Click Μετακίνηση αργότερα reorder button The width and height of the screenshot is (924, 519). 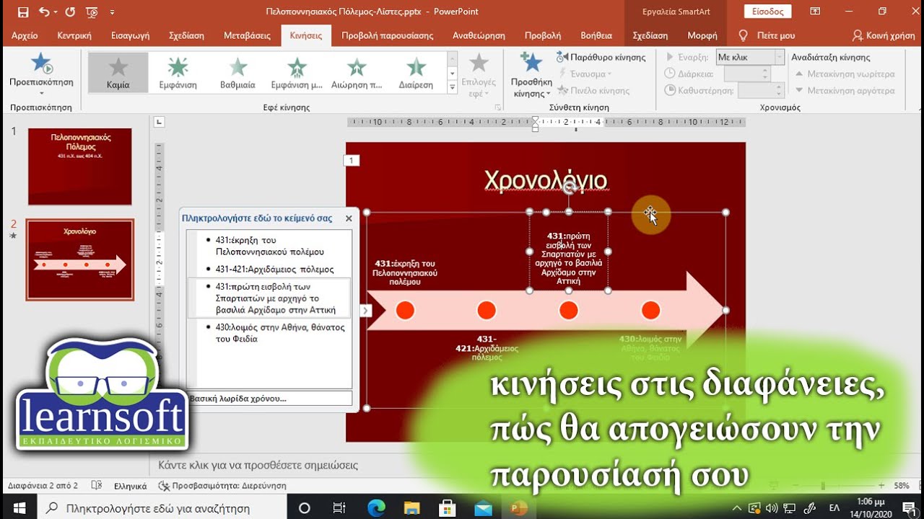pyautogui.click(x=845, y=91)
